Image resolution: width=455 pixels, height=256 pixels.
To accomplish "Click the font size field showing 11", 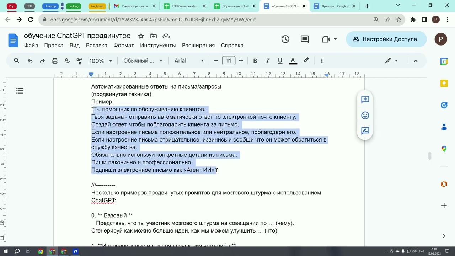I will tap(229, 61).
